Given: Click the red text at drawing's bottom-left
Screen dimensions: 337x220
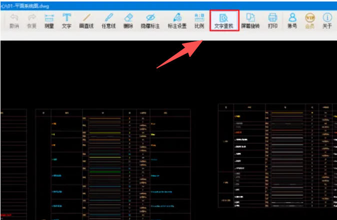Looking at the screenshot, I should click(x=6, y=215).
